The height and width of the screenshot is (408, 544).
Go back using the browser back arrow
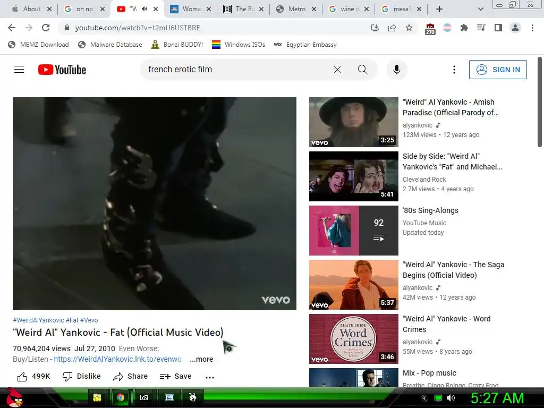pyautogui.click(x=12, y=28)
